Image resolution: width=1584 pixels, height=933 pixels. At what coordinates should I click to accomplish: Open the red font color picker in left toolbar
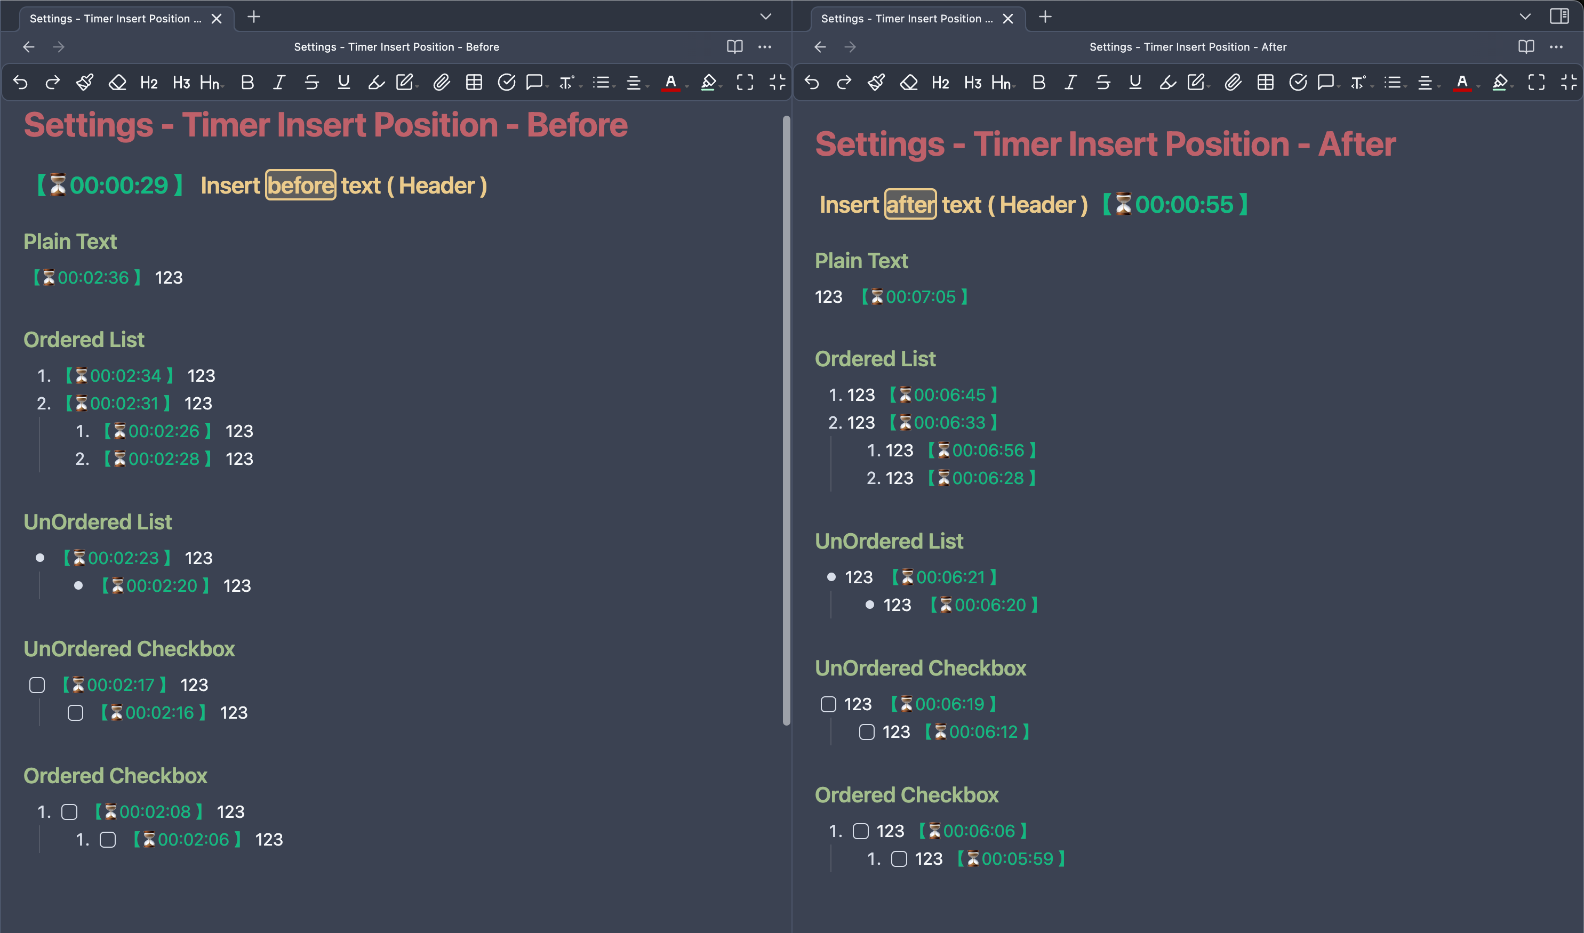coord(671,82)
